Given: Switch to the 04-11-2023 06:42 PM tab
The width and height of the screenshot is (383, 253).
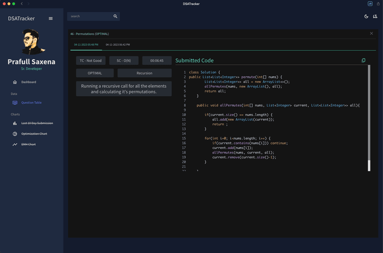Looking at the screenshot, I should click(118, 45).
